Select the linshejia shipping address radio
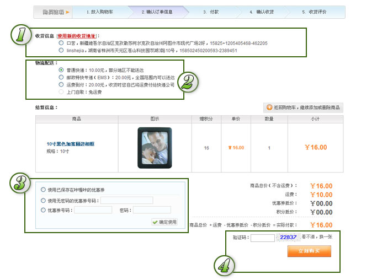 point(61,50)
